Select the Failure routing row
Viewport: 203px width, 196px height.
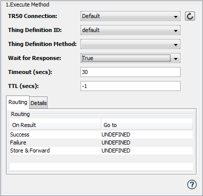point(101,142)
